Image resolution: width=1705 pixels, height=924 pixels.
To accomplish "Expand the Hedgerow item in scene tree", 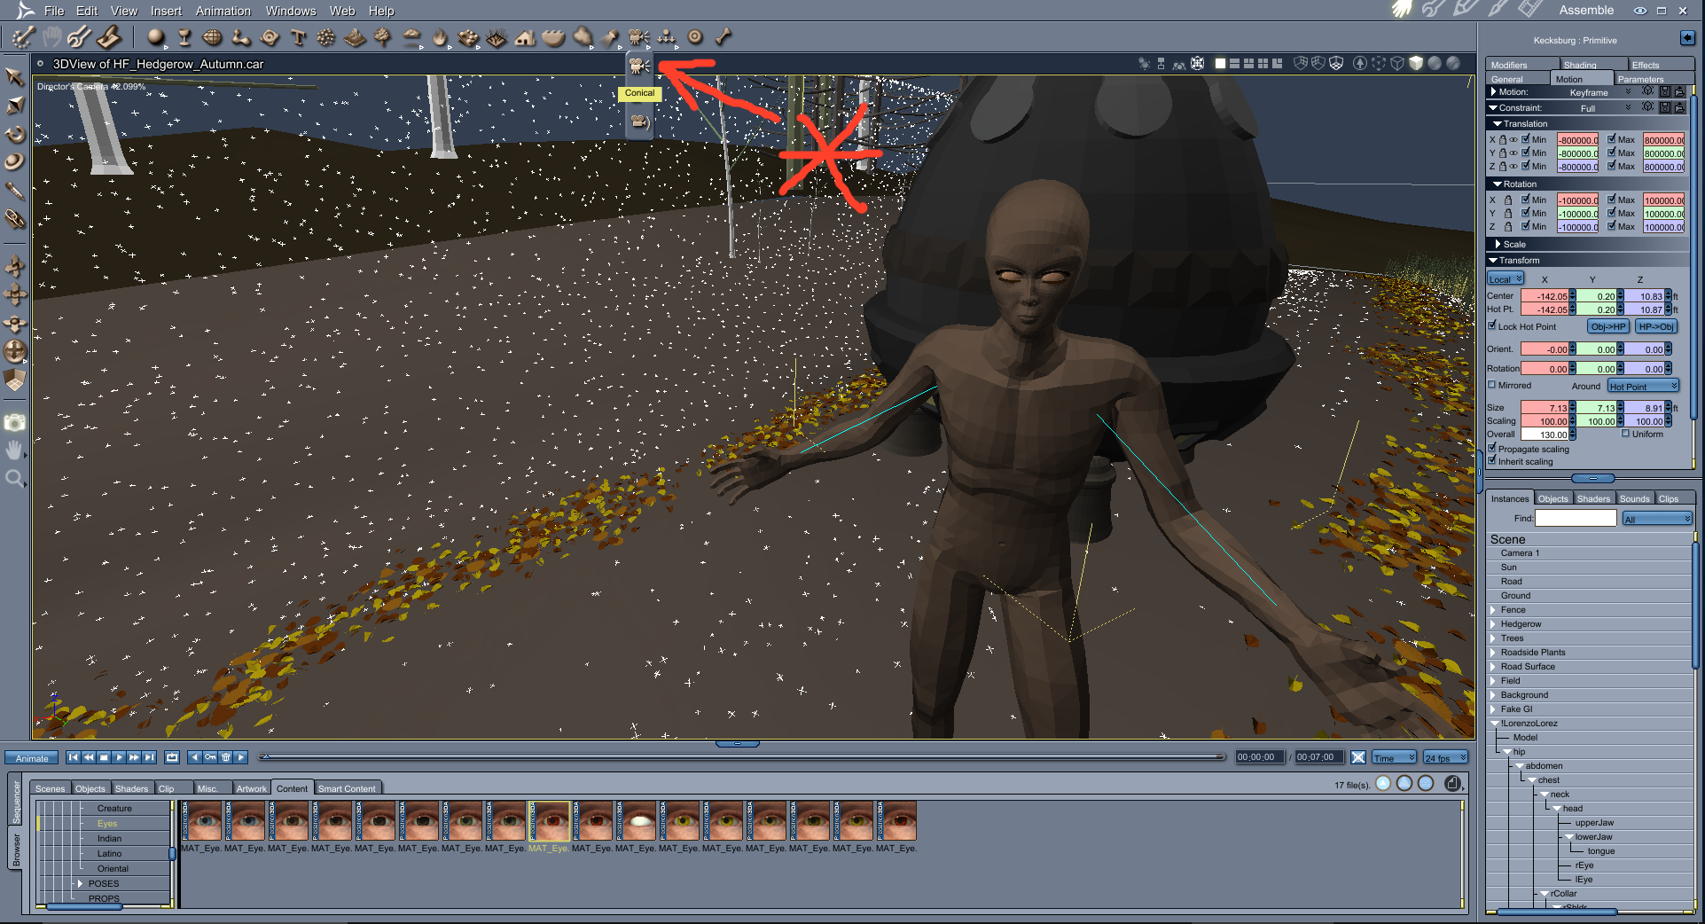I will point(1493,623).
